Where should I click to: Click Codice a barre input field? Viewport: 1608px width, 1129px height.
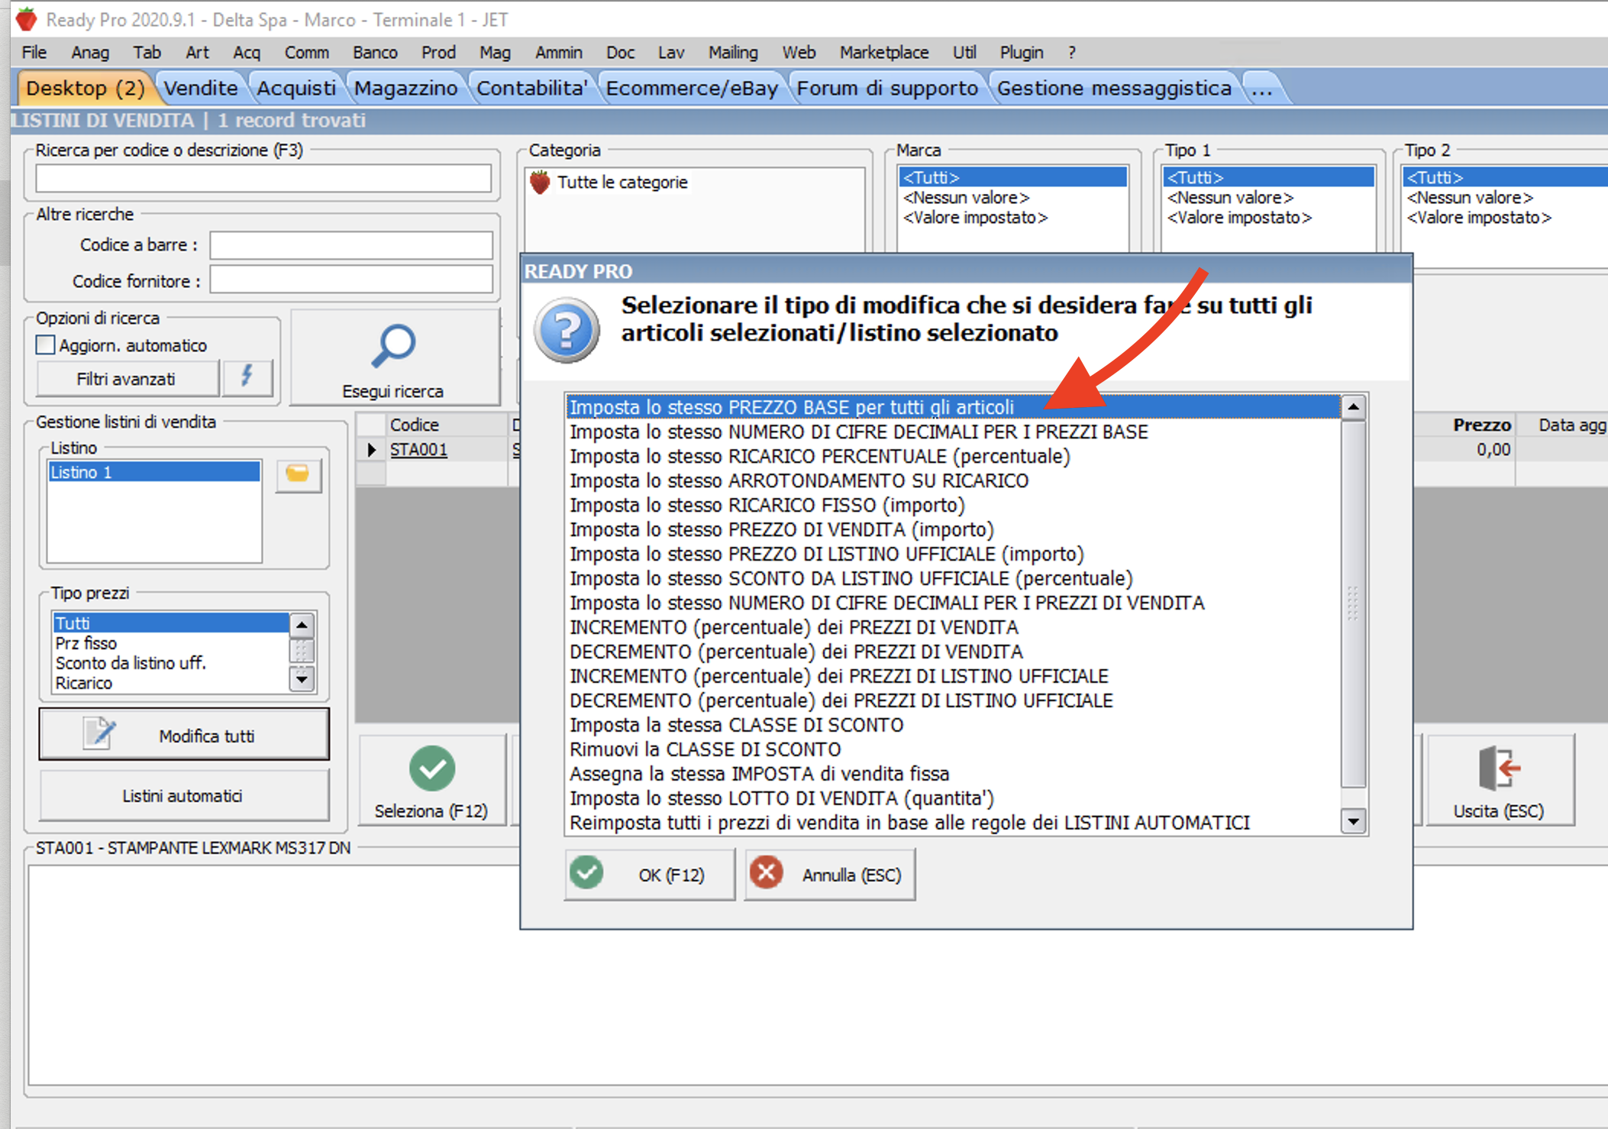coord(351,245)
